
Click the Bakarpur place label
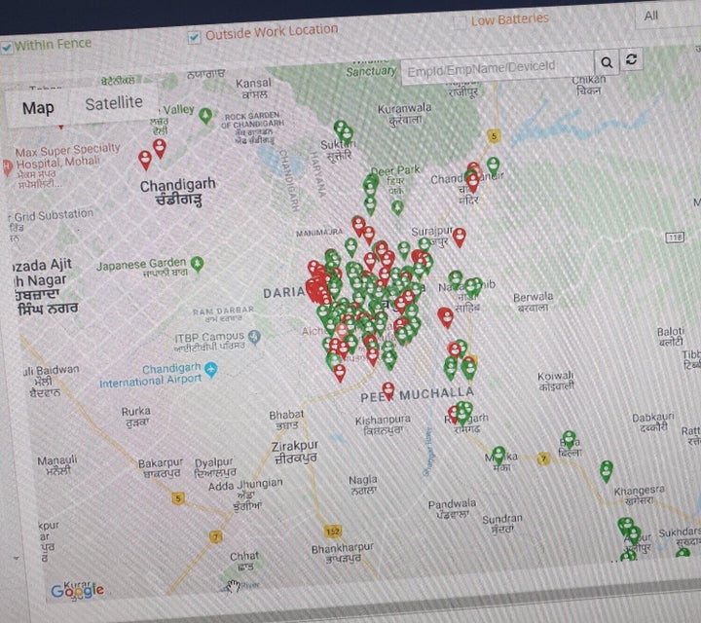click(160, 467)
